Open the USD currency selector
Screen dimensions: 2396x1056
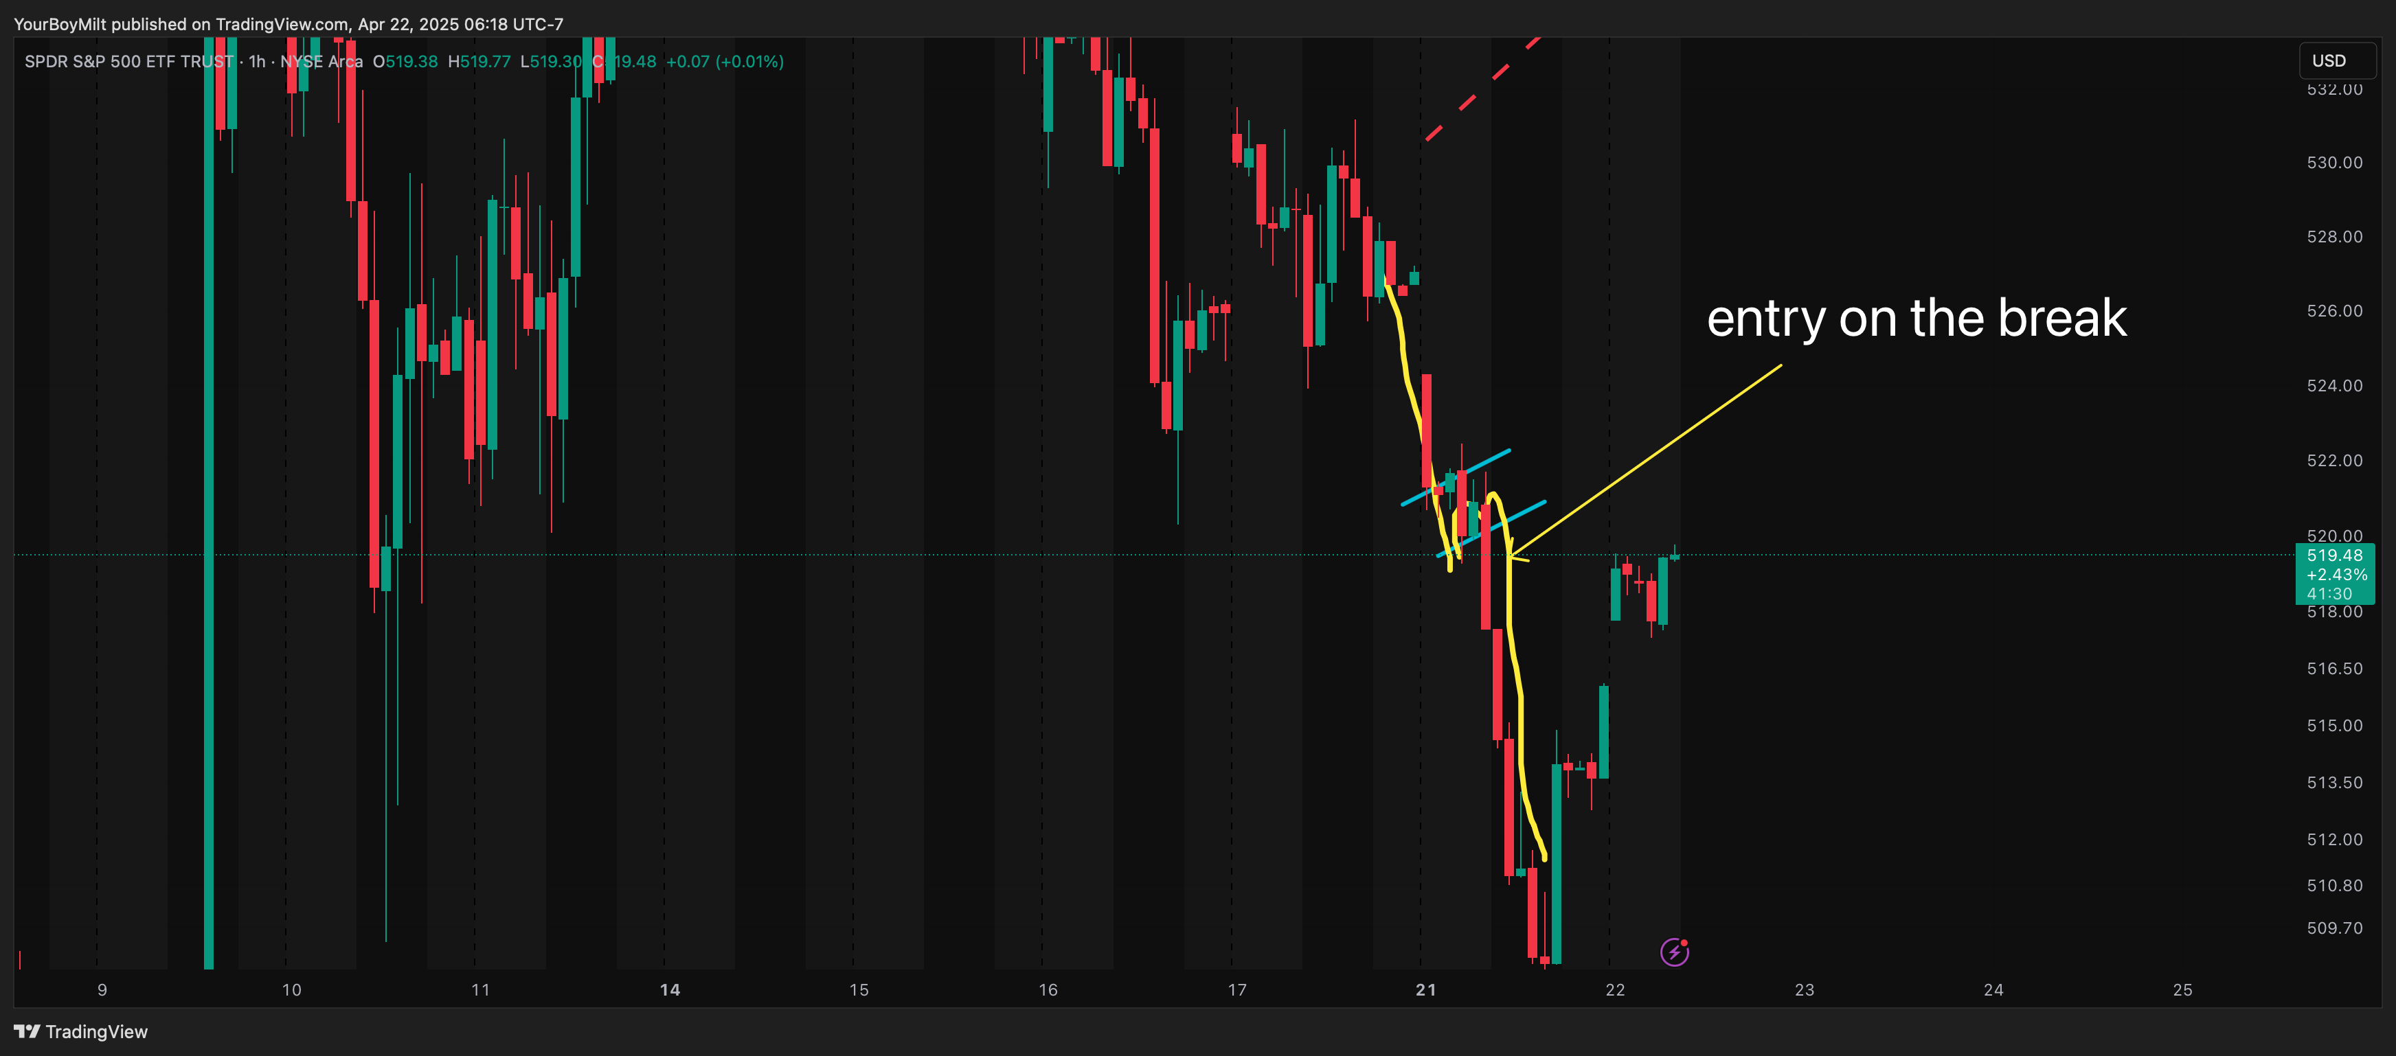2335,60
